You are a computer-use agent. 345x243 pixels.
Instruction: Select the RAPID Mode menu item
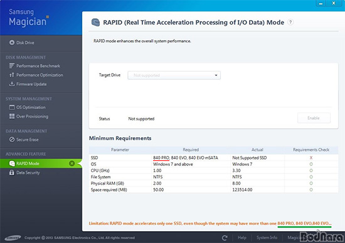point(41,163)
